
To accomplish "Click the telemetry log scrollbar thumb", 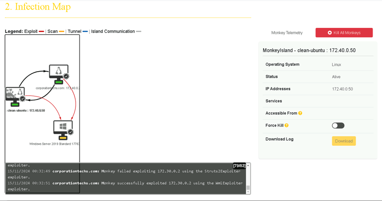I will (x=248, y=188).
